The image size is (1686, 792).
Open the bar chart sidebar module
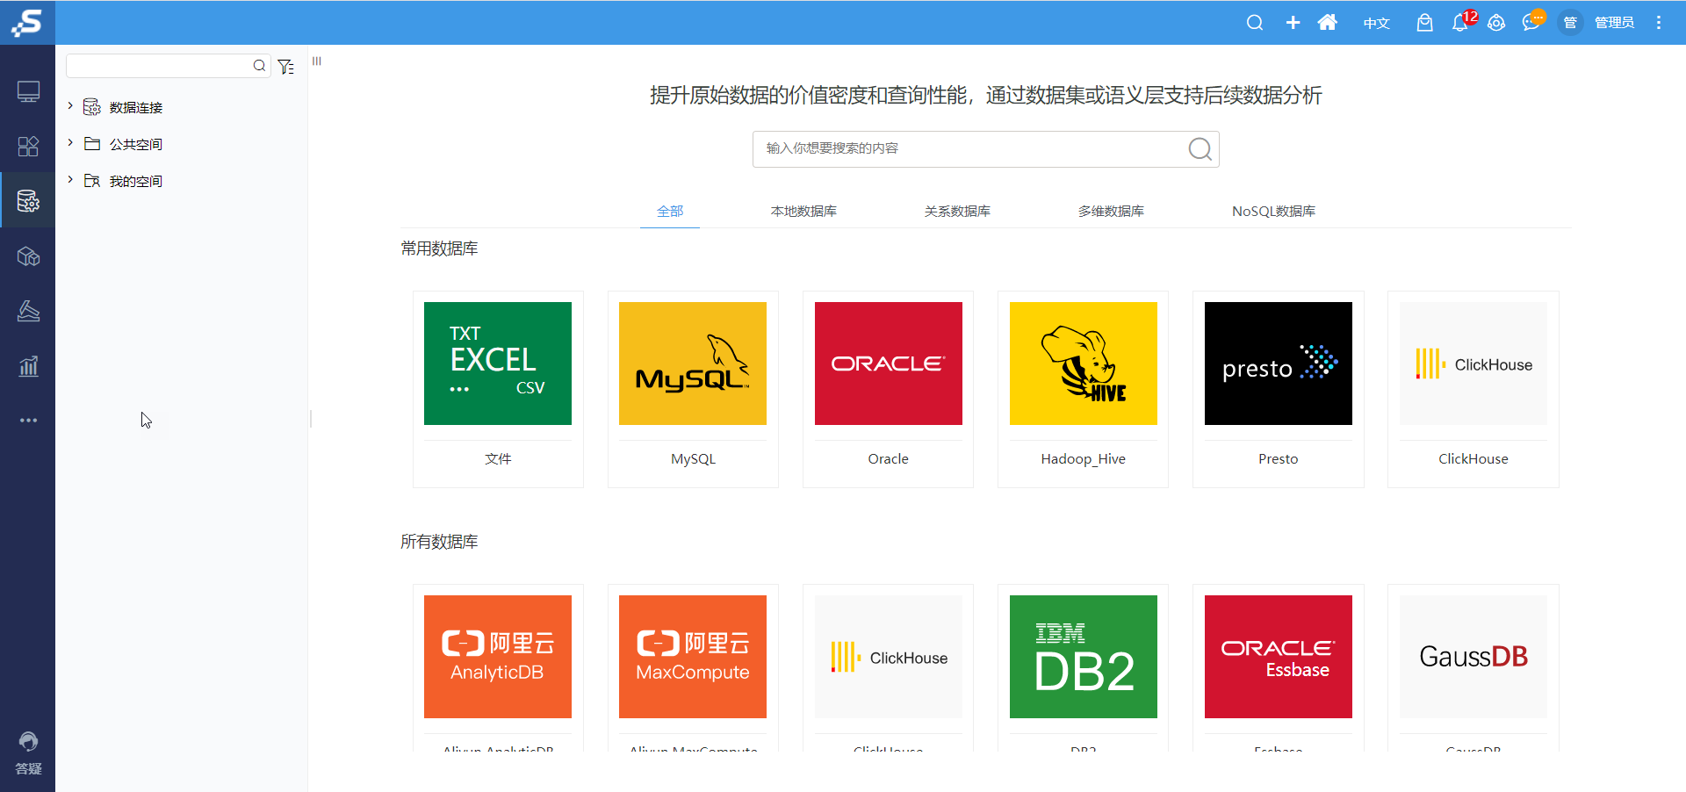(28, 365)
